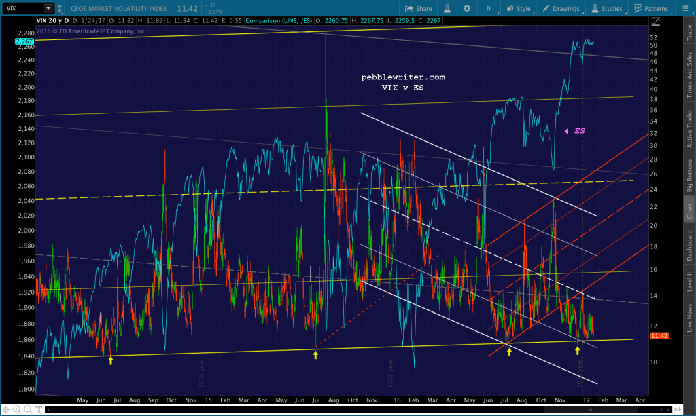Viewport: 696px width, 416px height.
Task: Open chart settings gear icon
Action: point(467,8)
